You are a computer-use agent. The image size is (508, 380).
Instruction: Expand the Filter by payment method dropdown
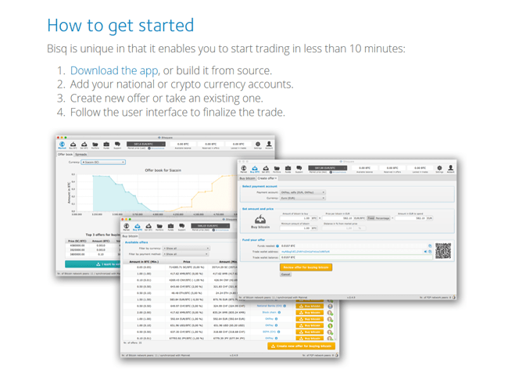(185, 254)
